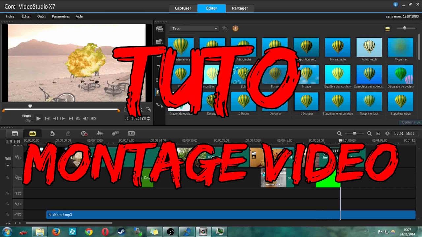The image size is (422, 237).
Task: Open Firefox from the taskbar
Action: [56, 232]
